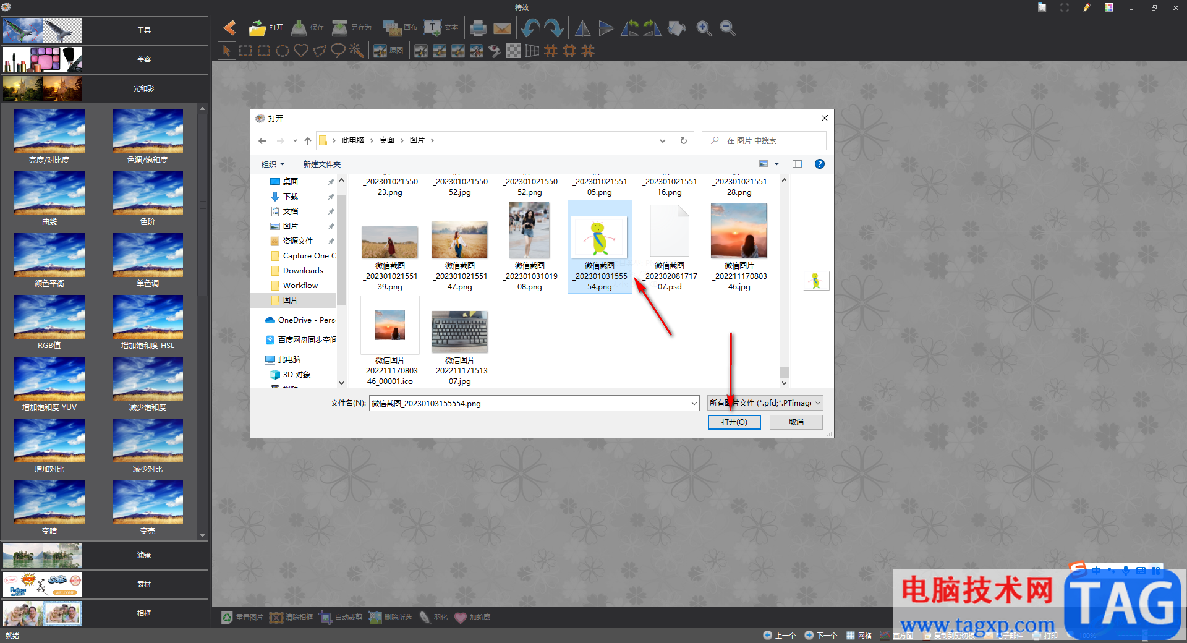The image size is (1187, 643).
Task: Choose the 颜色平衡 color balance thumbnail
Action: click(x=49, y=255)
